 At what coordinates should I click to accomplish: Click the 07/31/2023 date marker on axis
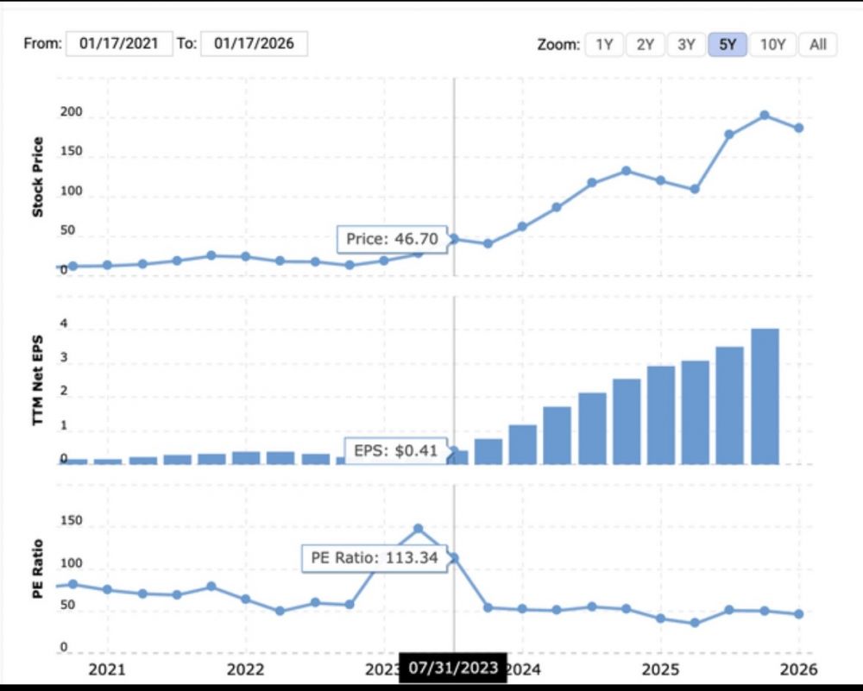click(452, 669)
